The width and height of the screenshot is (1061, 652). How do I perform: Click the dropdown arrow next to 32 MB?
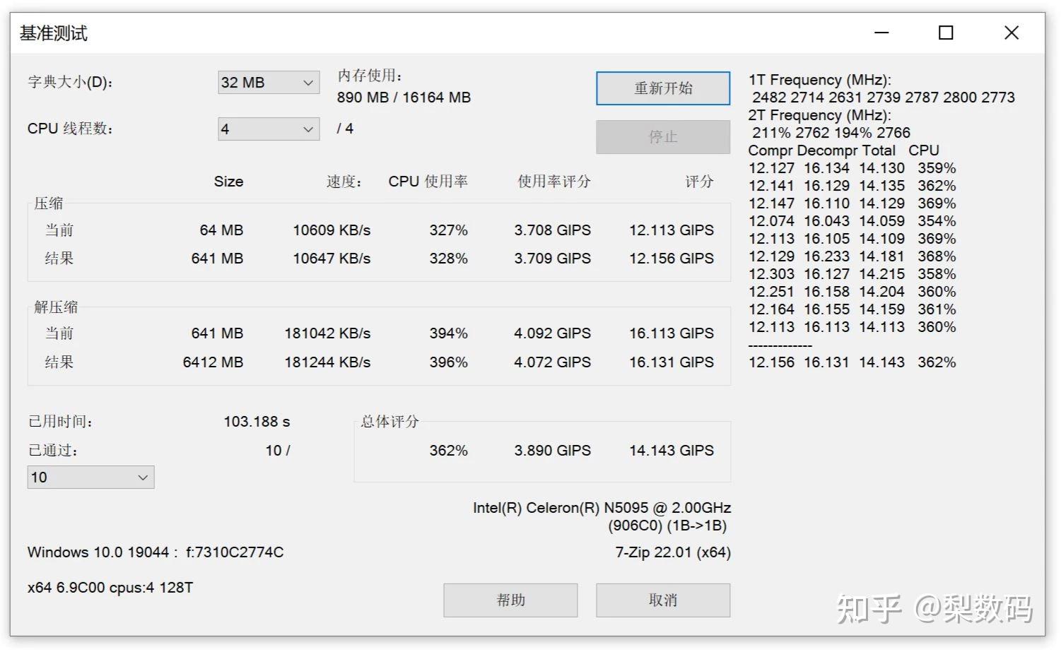[306, 83]
